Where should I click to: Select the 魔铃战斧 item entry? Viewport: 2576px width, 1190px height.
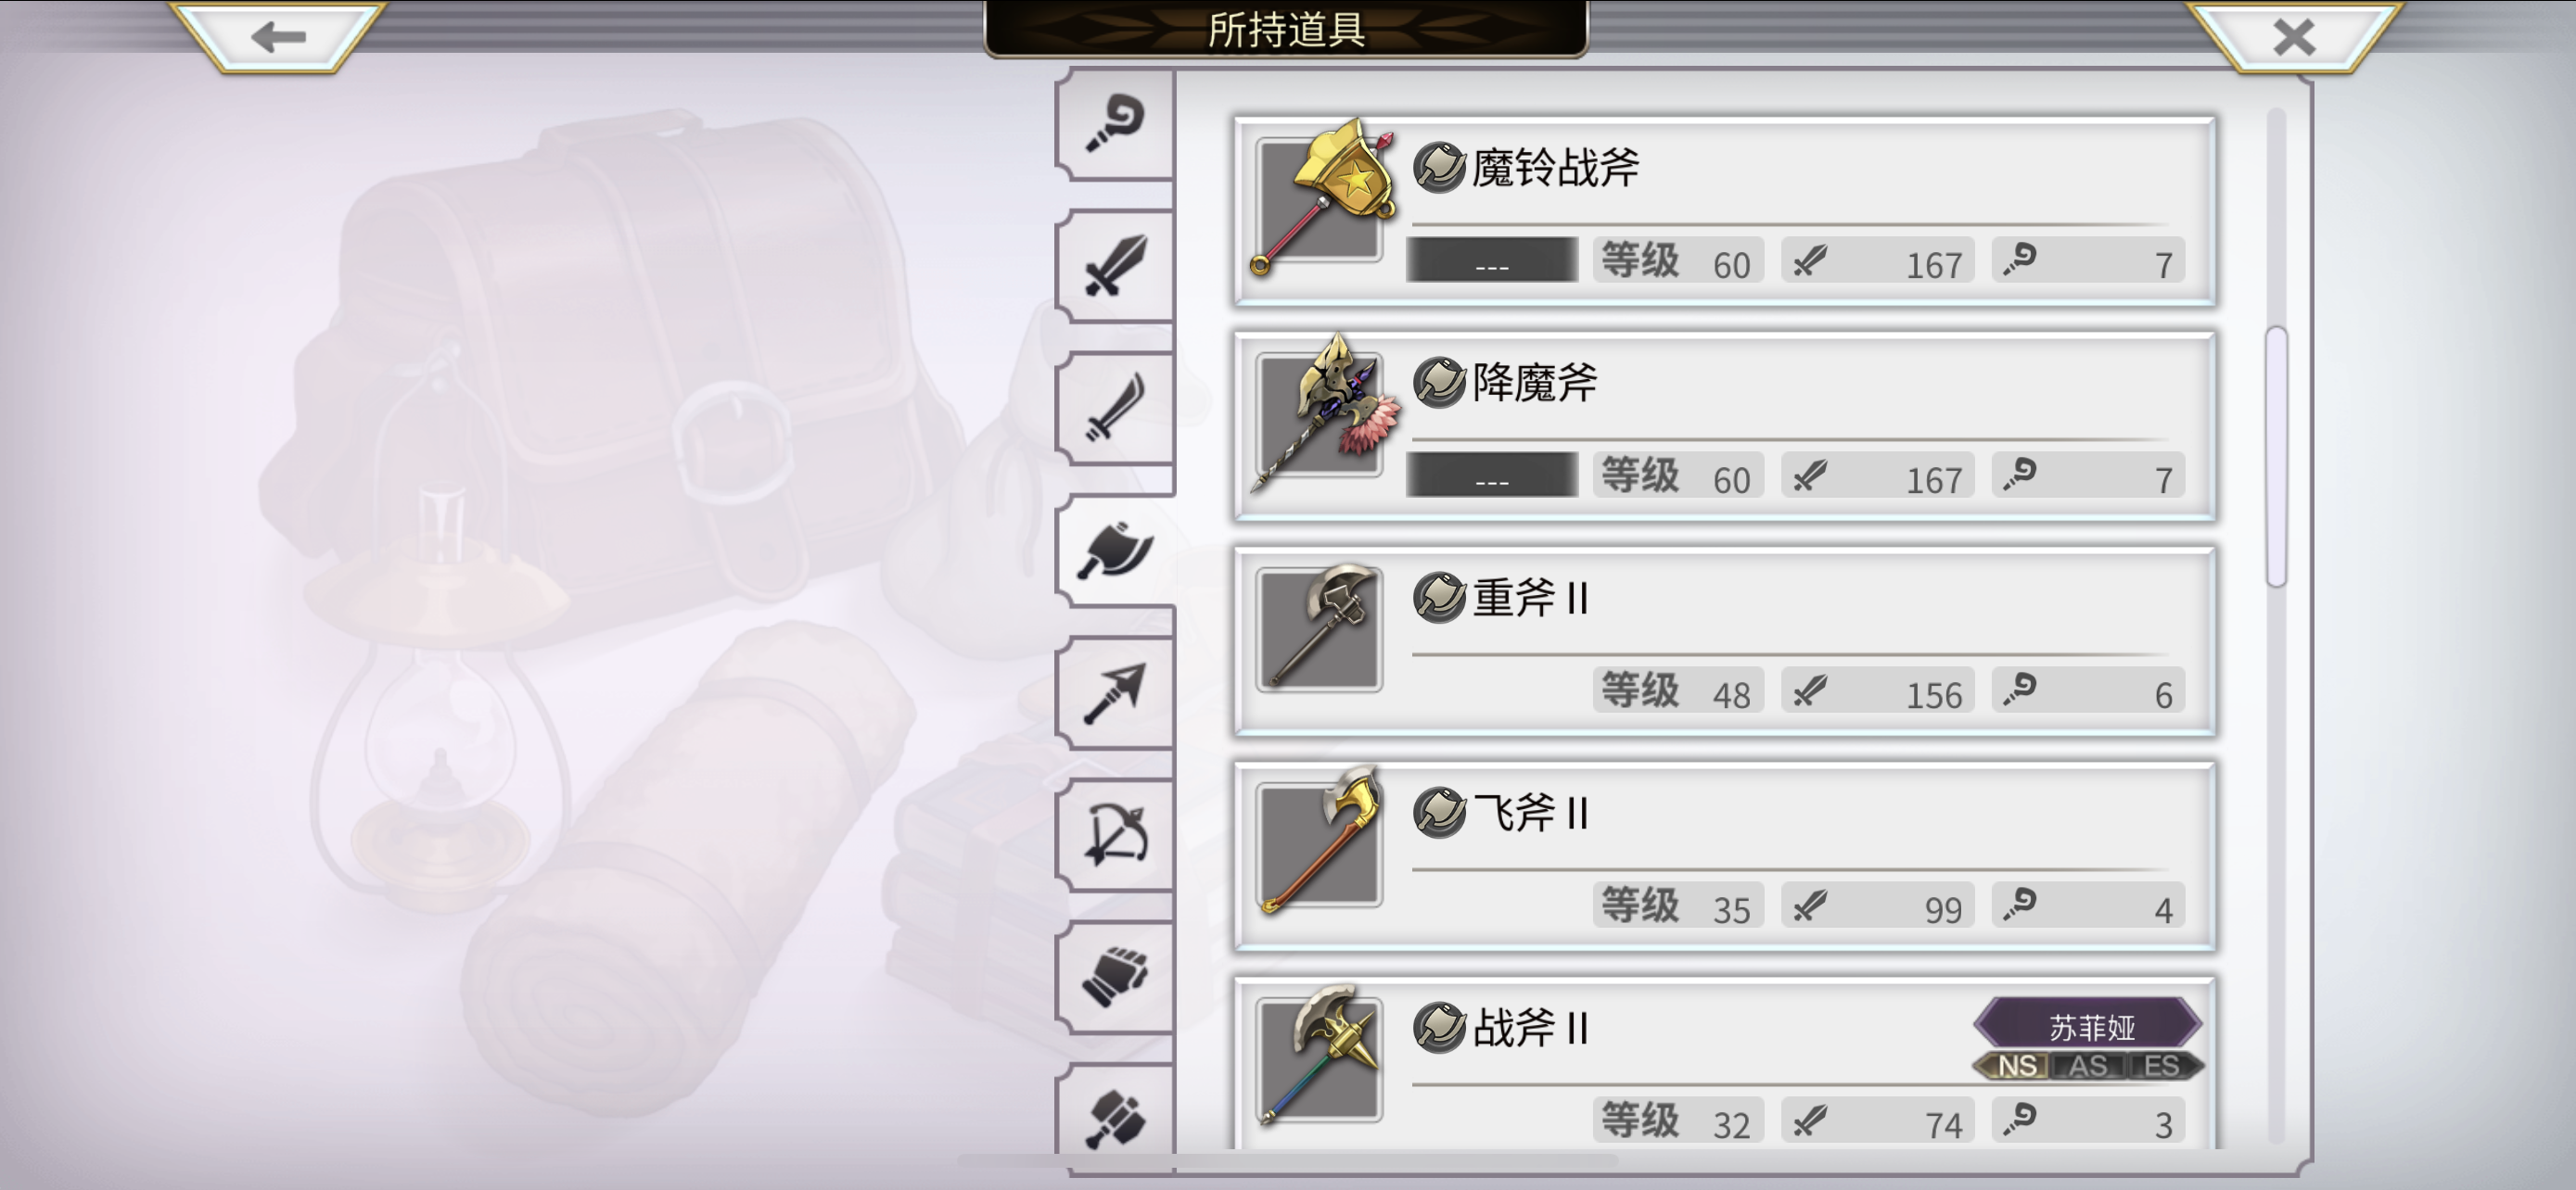tap(1725, 210)
